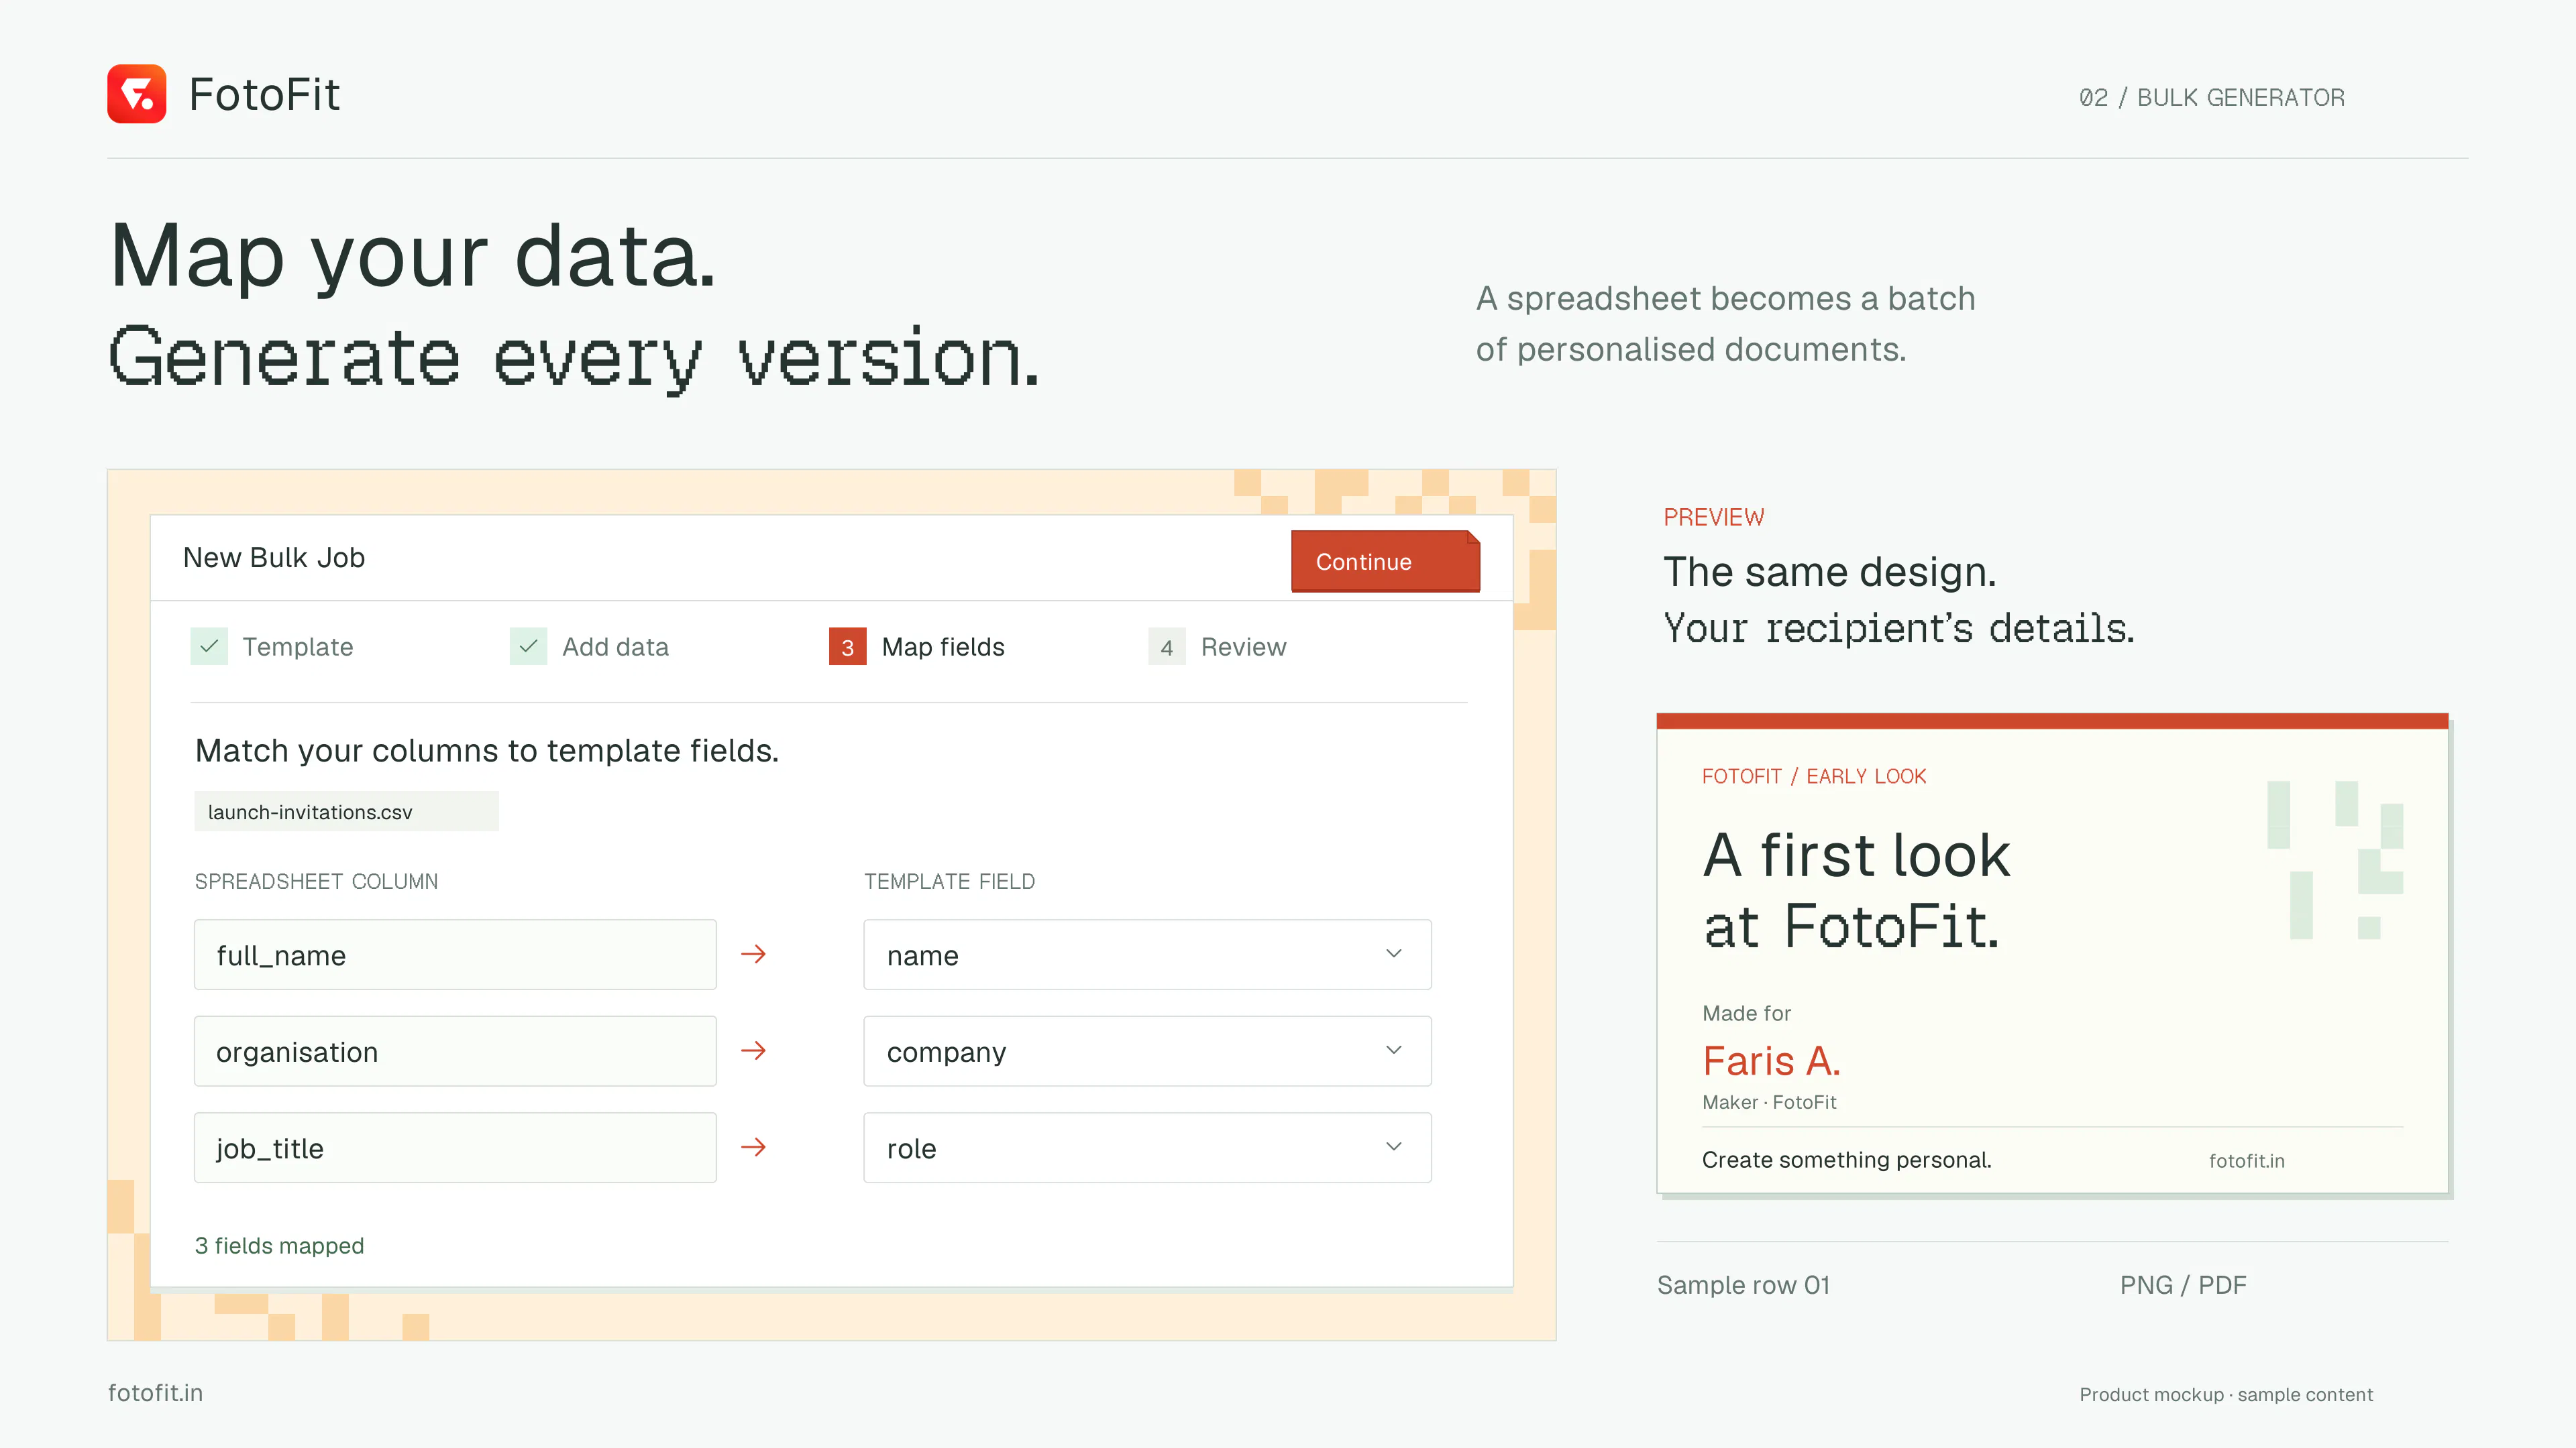Open the company template field dropdown

click(1147, 1051)
